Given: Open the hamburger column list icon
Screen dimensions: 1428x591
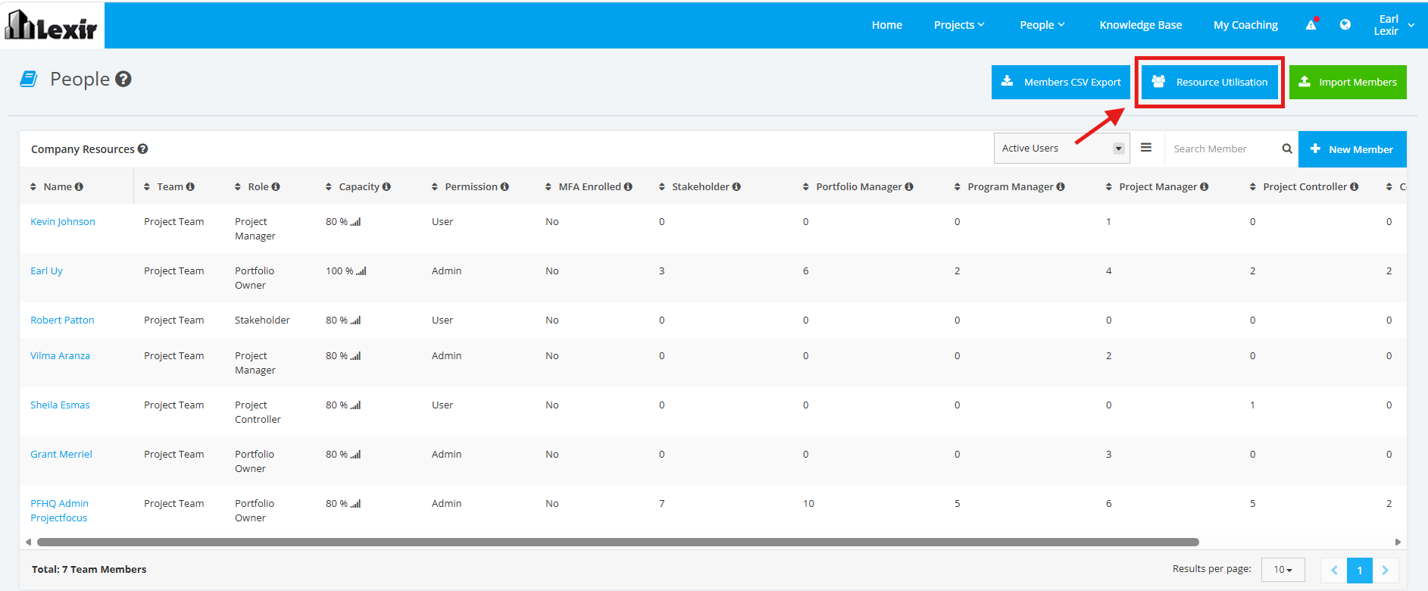Looking at the screenshot, I should [1146, 148].
